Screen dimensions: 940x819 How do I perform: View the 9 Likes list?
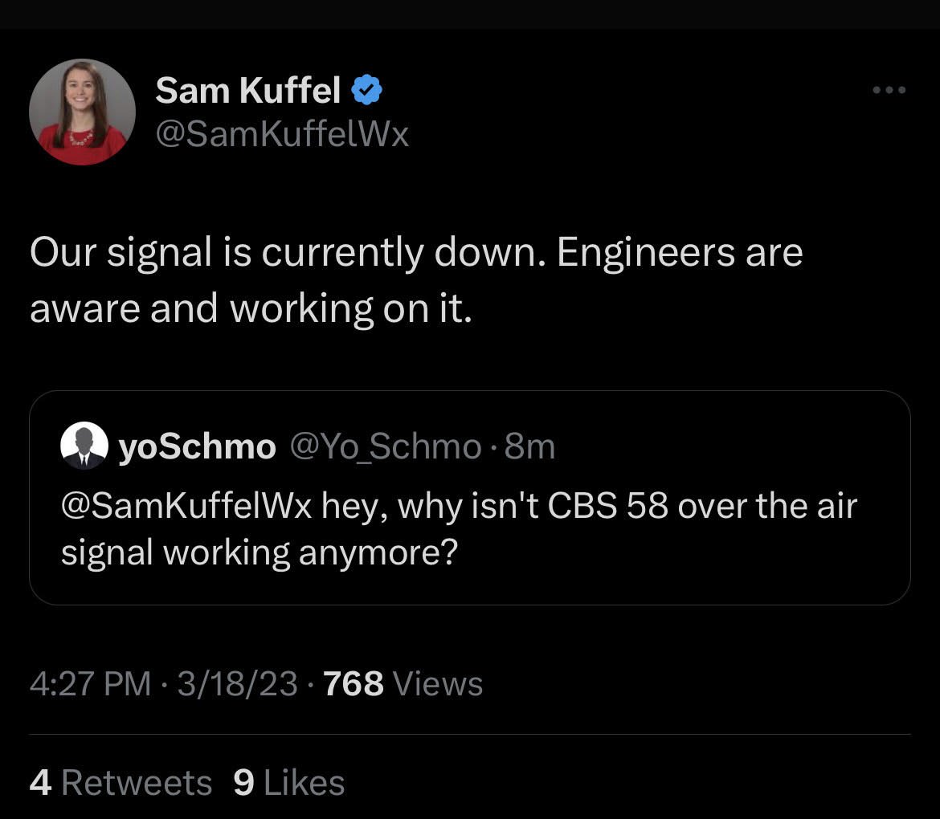tap(288, 783)
